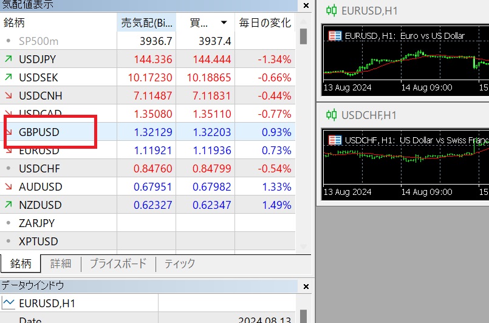Click USDJPY daily change -1.34%
The height and width of the screenshot is (323, 489).
pyautogui.click(x=275, y=59)
